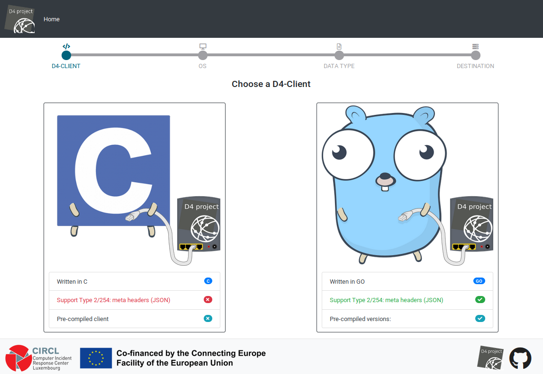The image size is (543, 374).
Task: Click the European Union flag icon
Action: (x=96, y=358)
